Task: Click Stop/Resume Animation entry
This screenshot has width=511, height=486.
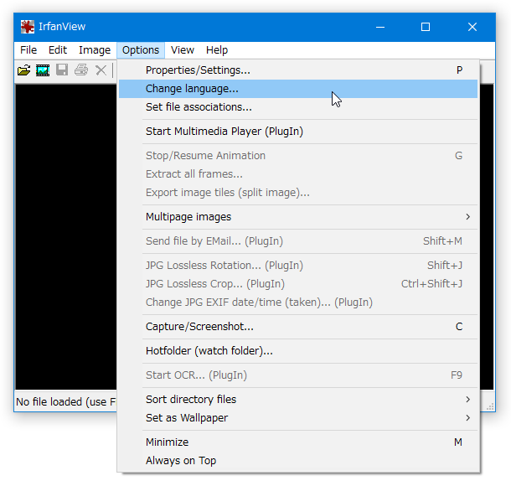Action: (x=298, y=156)
